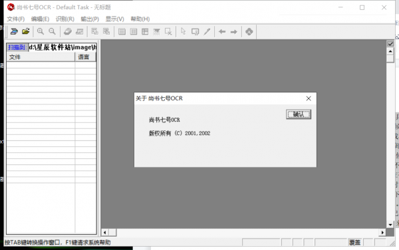Open the 识别(R) menu
Image resolution: width=399 pixels, height=250 pixels.
click(65, 19)
